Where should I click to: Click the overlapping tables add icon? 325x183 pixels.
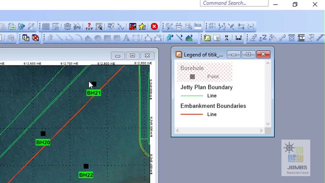tap(26, 38)
